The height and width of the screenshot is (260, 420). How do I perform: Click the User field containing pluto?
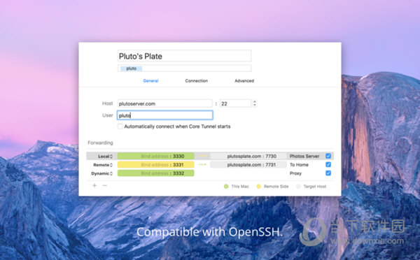point(165,115)
